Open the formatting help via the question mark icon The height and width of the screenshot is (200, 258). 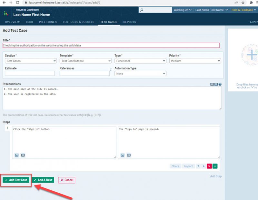[220, 84]
